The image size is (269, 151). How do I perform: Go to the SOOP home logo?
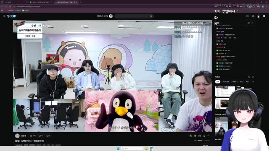point(12,16)
